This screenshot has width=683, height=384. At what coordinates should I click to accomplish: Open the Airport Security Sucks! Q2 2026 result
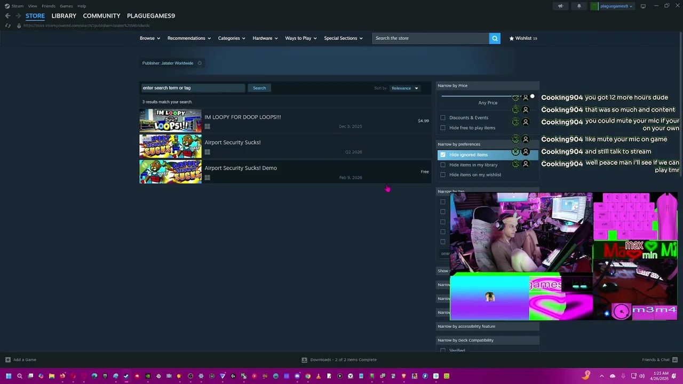(x=284, y=146)
